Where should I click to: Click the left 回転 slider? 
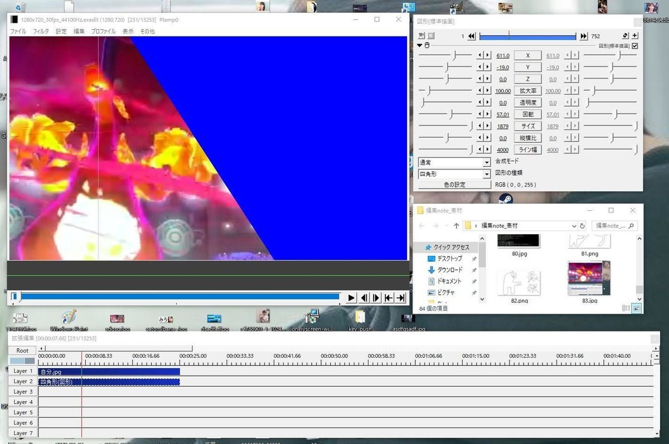pos(445,114)
